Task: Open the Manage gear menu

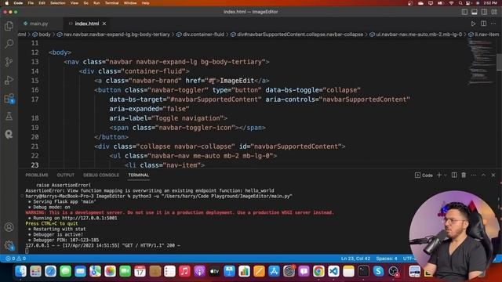Action: point(9,245)
